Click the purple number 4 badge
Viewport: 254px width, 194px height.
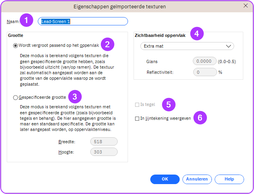click(x=196, y=34)
